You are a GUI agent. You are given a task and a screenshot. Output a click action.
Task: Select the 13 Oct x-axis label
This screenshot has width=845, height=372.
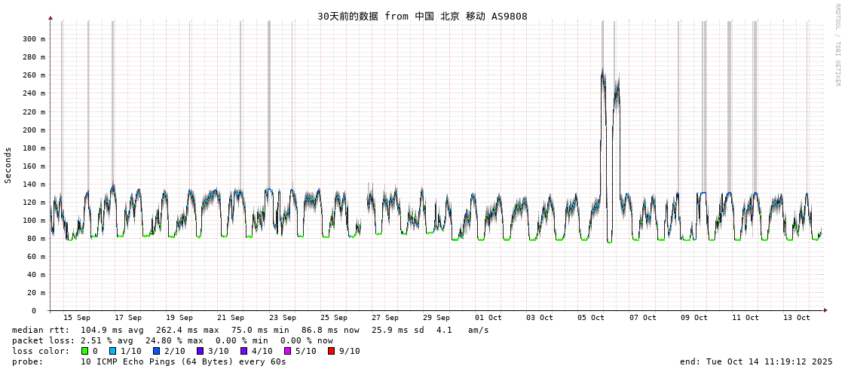point(797,318)
